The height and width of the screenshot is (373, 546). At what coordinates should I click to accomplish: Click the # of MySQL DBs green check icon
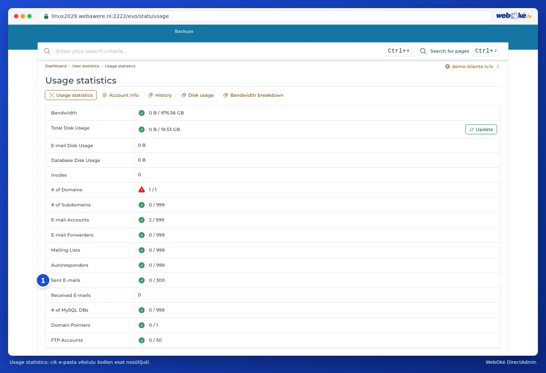point(142,310)
